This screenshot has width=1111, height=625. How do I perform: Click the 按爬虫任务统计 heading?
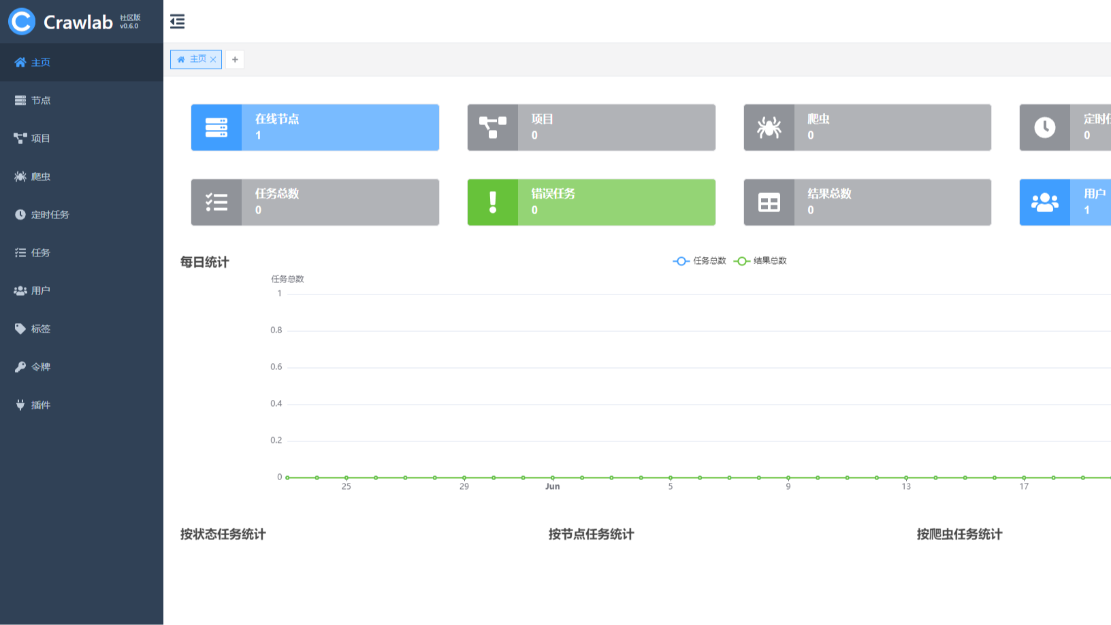tap(960, 534)
